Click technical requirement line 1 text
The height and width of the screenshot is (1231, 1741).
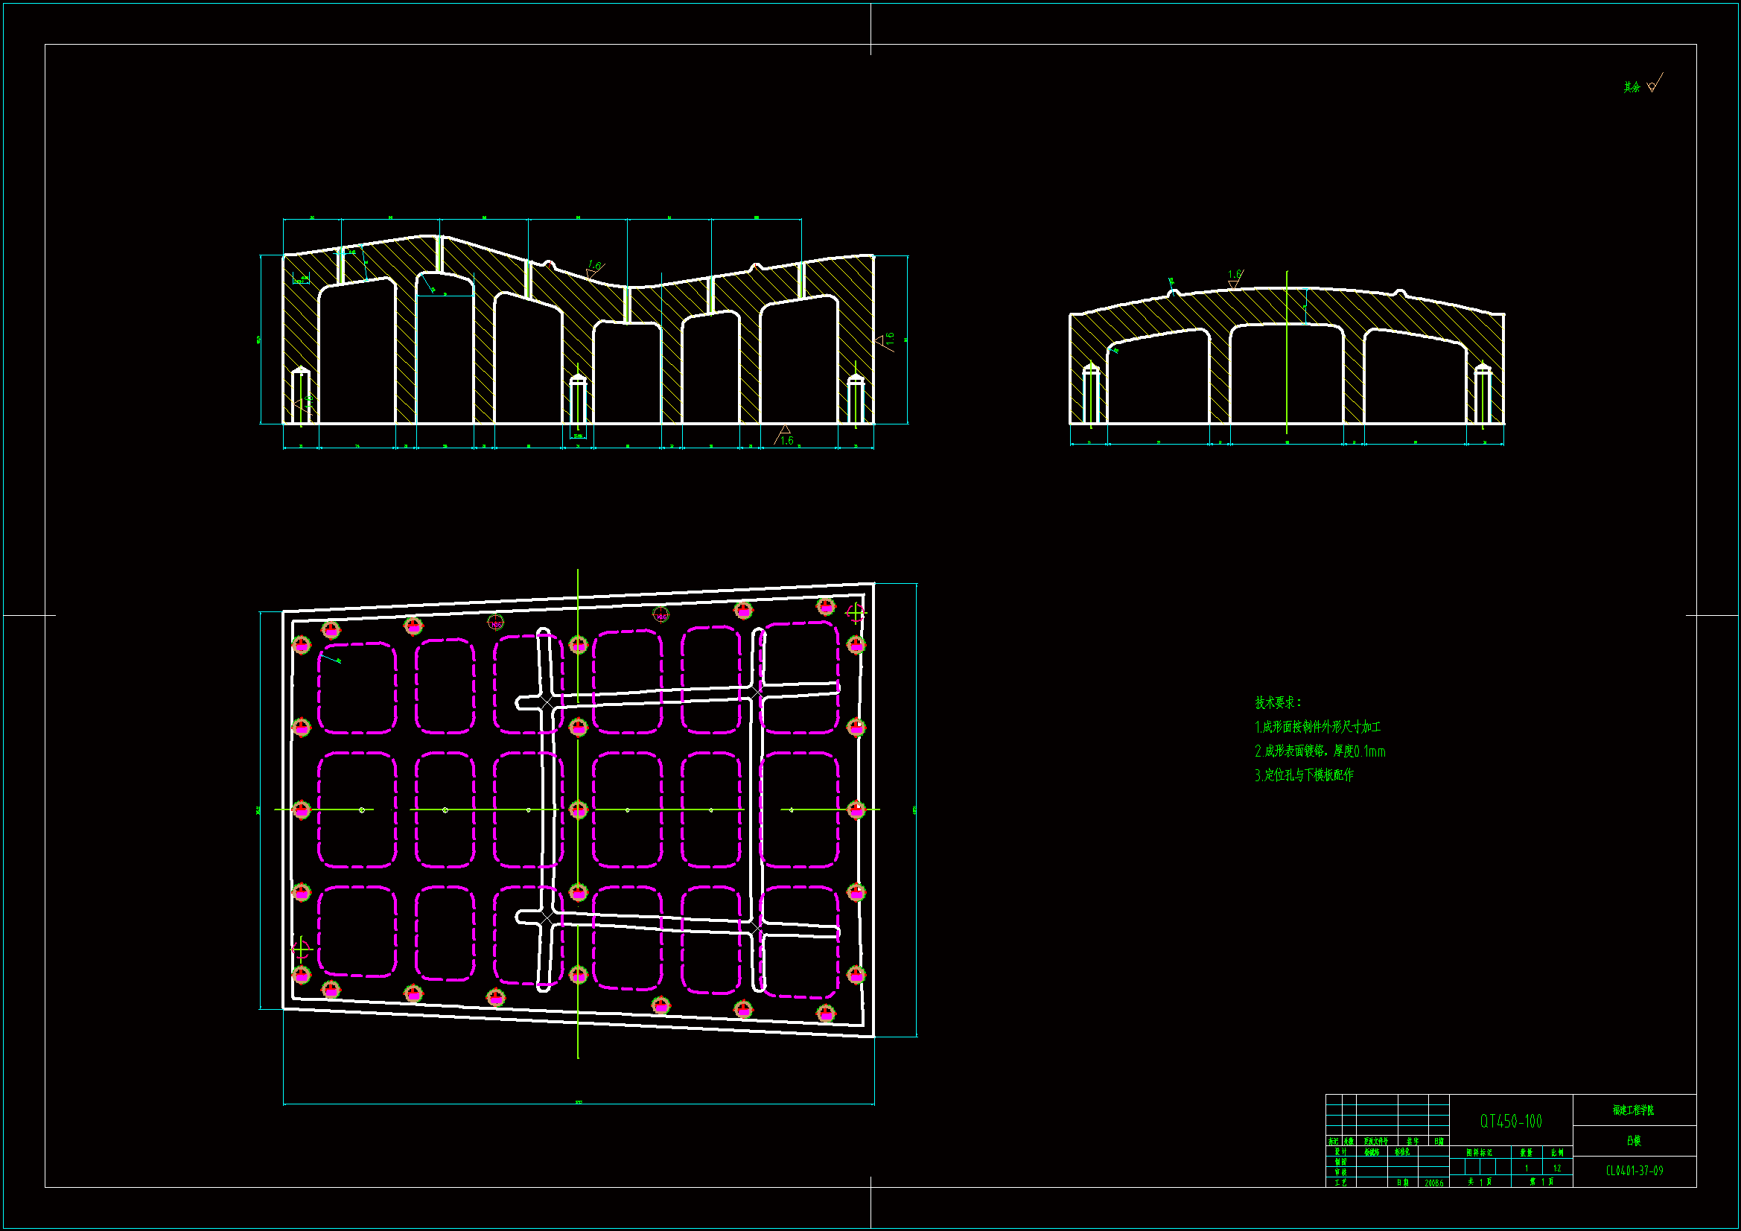pyautogui.click(x=1318, y=728)
